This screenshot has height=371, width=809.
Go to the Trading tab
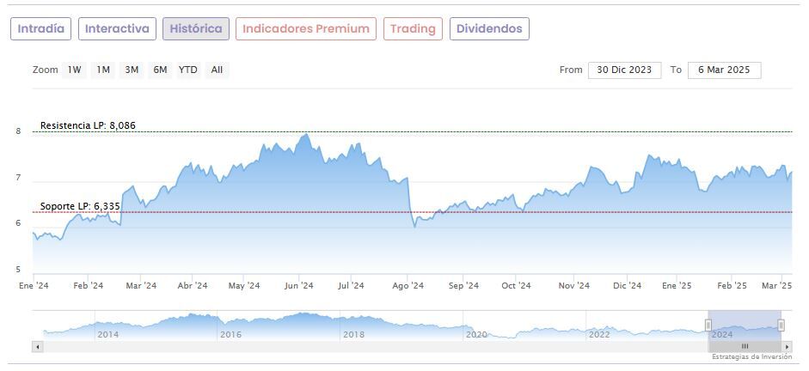coord(413,29)
